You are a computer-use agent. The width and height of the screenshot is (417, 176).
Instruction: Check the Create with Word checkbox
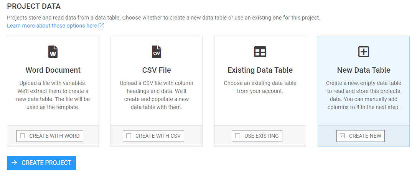click(23, 136)
